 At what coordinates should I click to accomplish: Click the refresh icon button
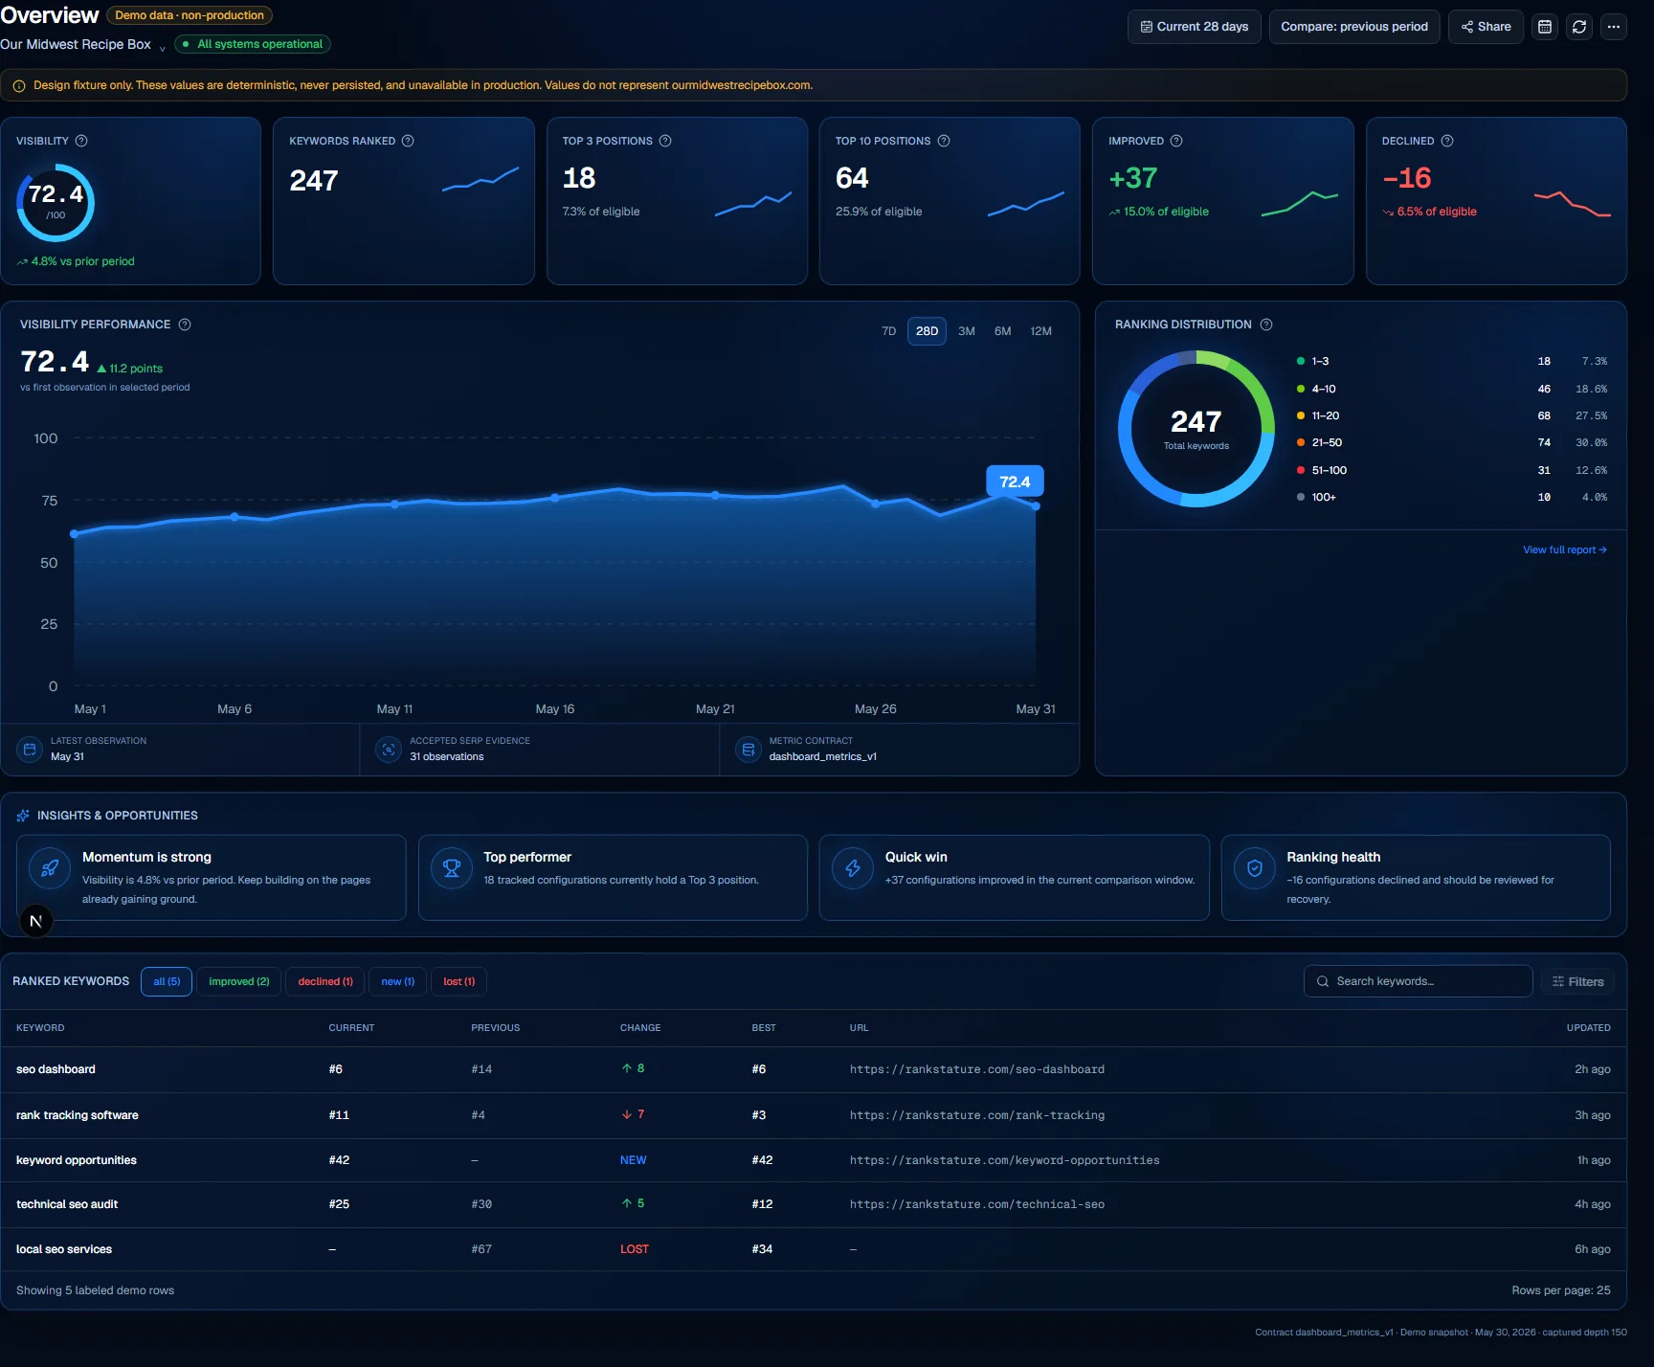pyautogui.click(x=1579, y=27)
